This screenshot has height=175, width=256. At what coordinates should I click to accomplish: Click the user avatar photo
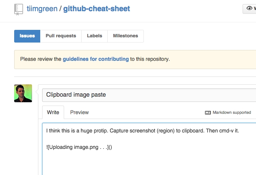tap(23, 93)
